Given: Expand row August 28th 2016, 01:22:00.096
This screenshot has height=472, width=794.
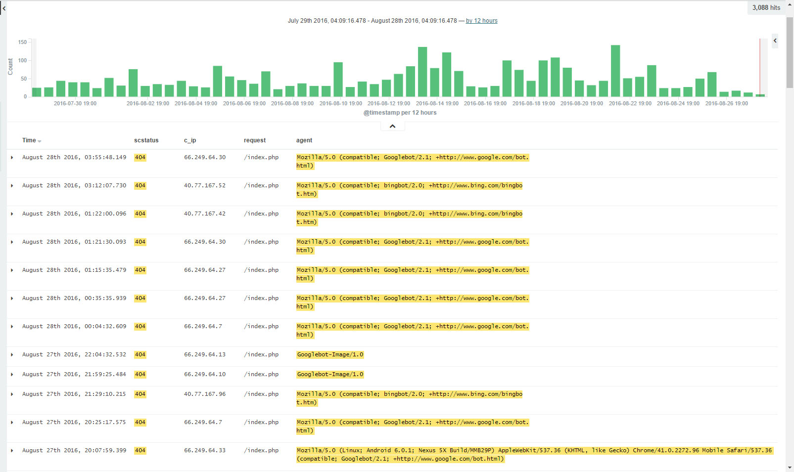Looking at the screenshot, I should (x=12, y=214).
